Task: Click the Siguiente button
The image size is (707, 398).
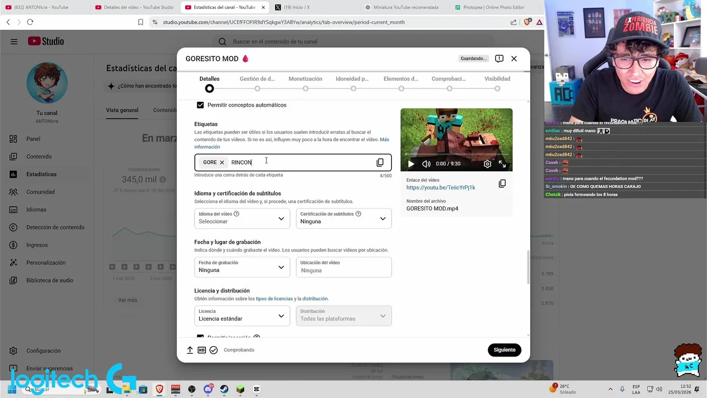Action: (x=504, y=350)
